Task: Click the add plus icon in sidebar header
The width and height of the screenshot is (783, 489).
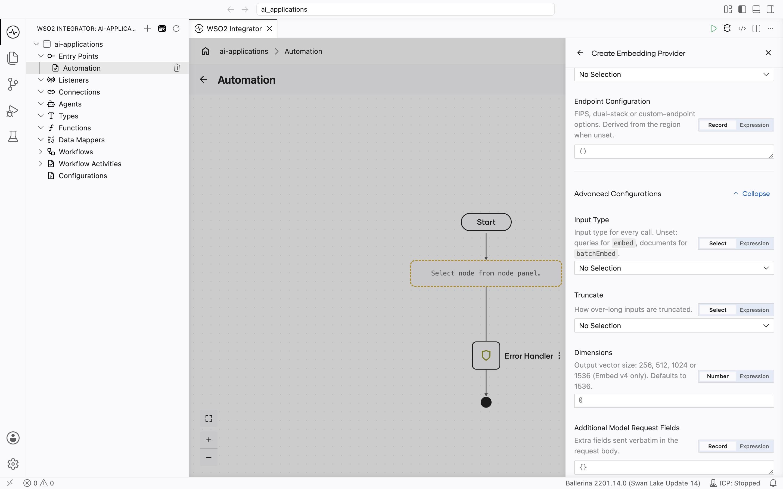Action: point(148,29)
